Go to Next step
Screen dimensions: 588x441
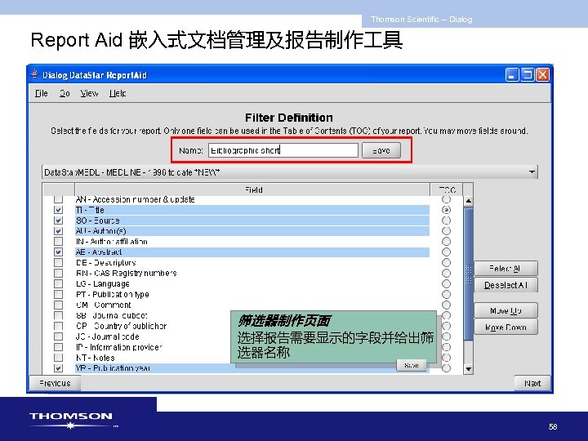532,383
